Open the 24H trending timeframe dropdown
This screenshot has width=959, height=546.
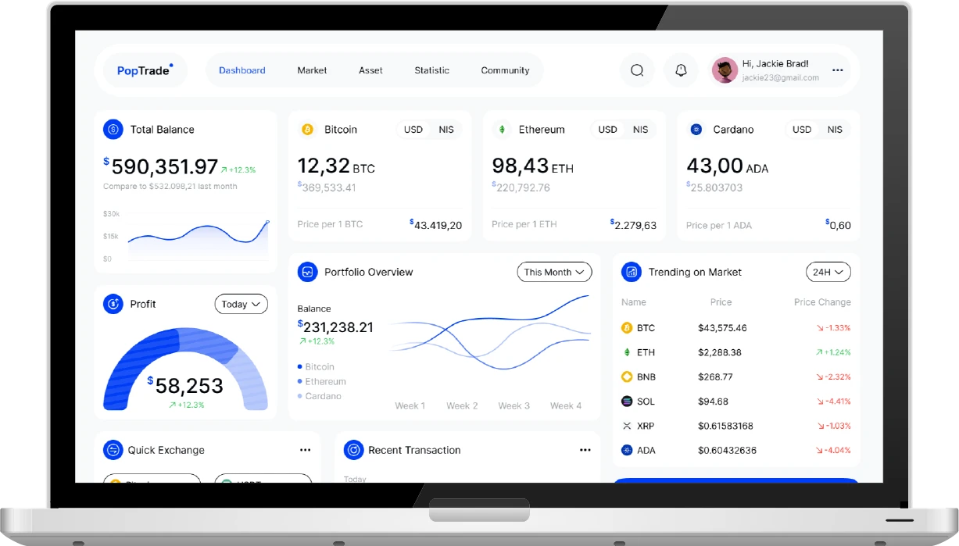pos(828,272)
